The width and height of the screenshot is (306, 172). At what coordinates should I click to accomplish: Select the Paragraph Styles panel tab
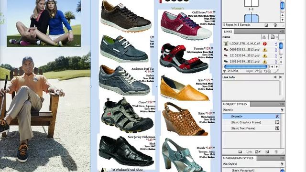point(239,158)
